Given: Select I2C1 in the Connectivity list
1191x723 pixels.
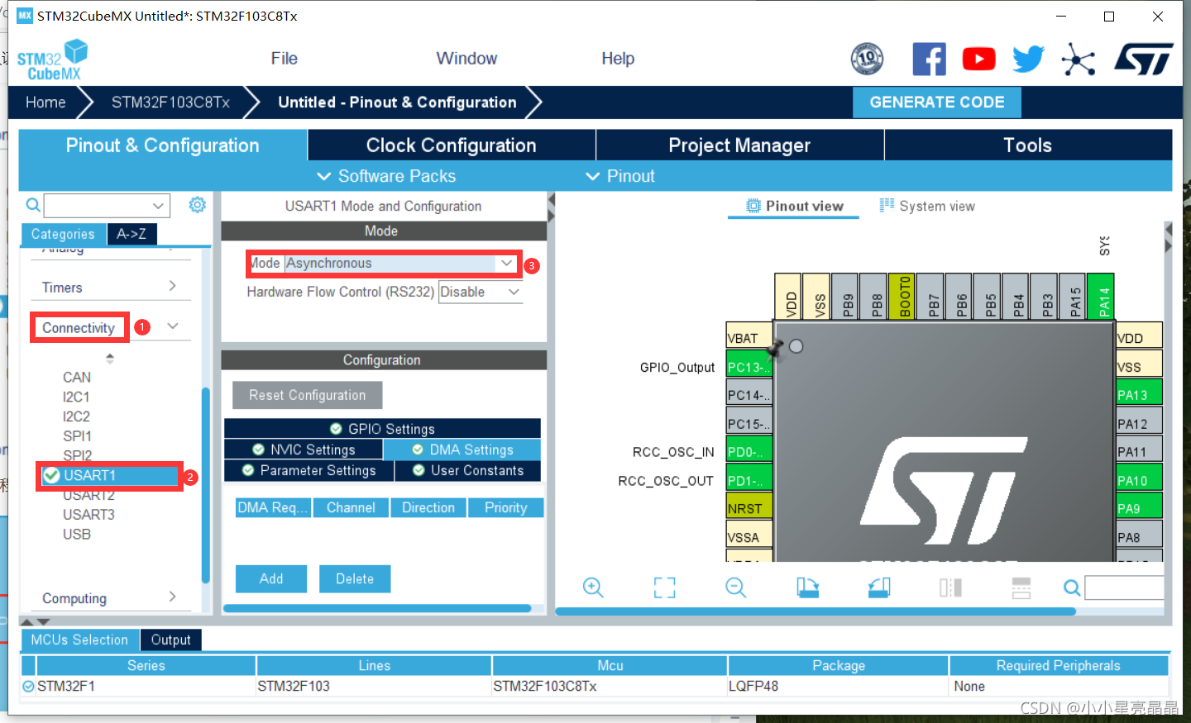Looking at the screenshot, I should 76,397.
